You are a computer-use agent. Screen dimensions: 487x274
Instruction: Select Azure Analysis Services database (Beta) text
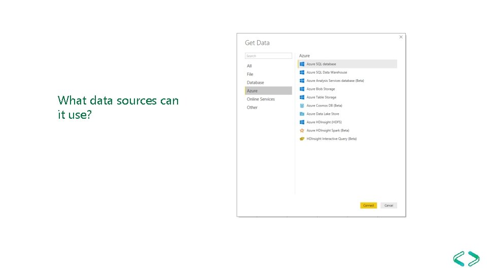click(335, 81)
